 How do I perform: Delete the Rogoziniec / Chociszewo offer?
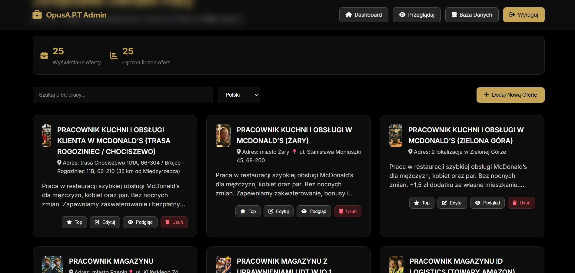174,222
